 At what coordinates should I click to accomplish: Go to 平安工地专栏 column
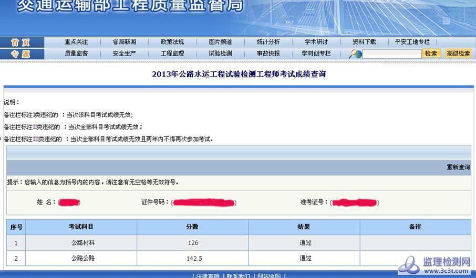pyautogui.click(x=412, y=42)
